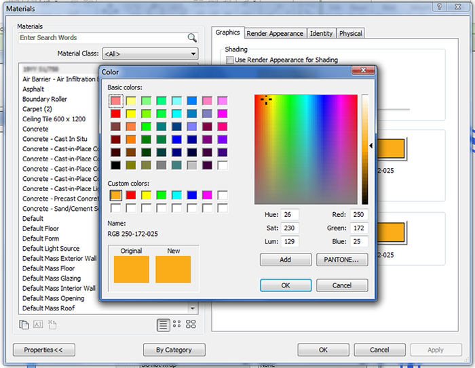The width and height of the screenshot is (475, 368).
Task: Click the duplicate material icon
Action: click(x=24, y=325)
